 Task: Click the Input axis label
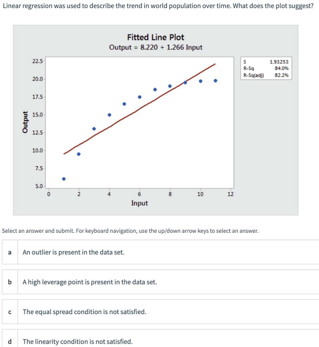(x=140, y=203)
